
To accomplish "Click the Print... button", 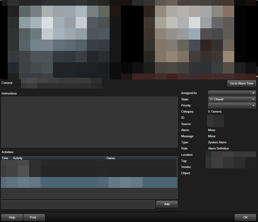I will [34, 218].
